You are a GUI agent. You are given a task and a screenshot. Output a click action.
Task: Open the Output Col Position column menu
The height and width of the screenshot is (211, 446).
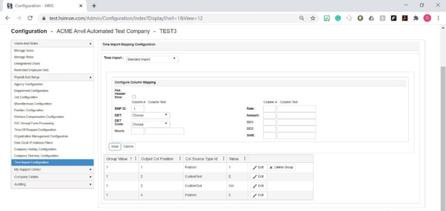[x=180, y=159]
